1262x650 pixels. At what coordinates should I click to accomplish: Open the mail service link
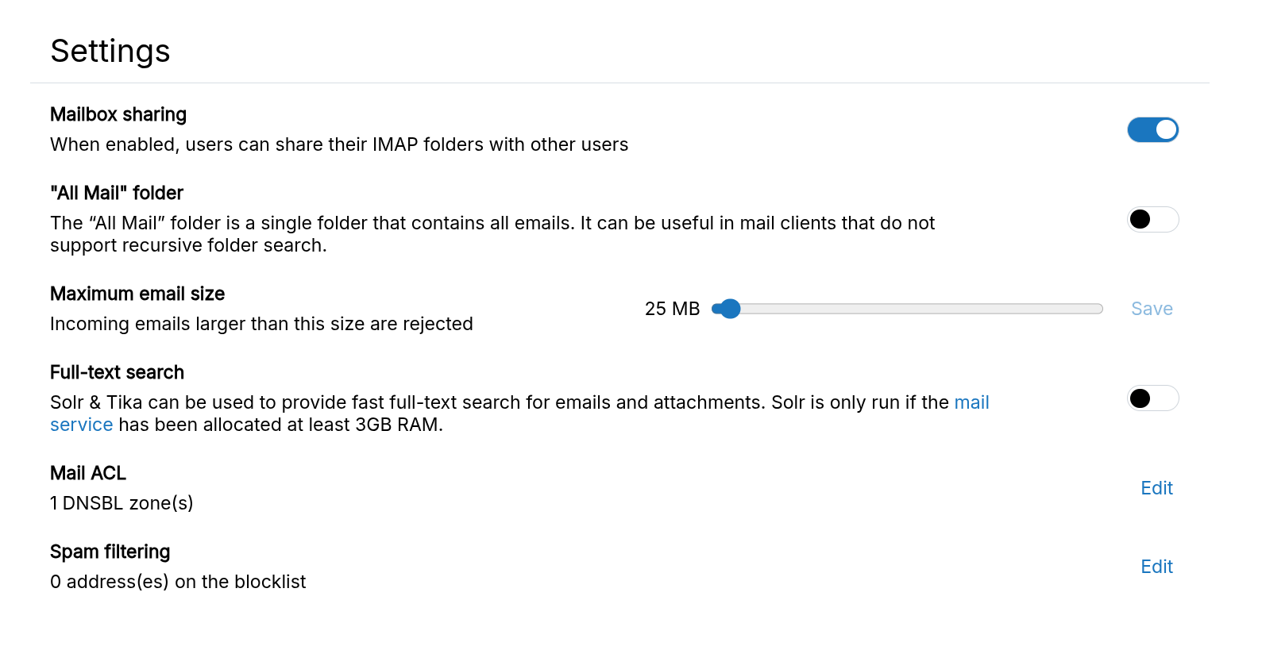coord(971,402)
